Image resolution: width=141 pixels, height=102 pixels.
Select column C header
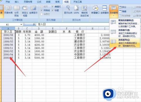point(27,28)
